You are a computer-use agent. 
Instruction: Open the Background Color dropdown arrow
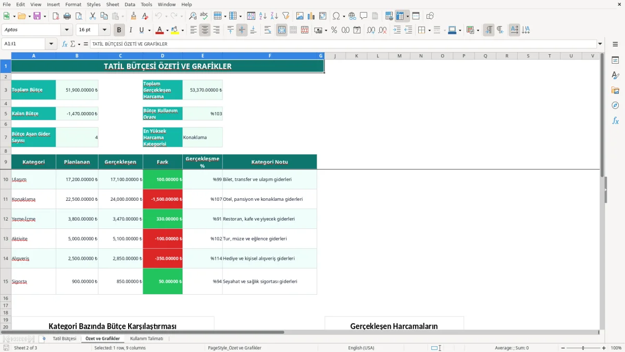pos(182,30)
